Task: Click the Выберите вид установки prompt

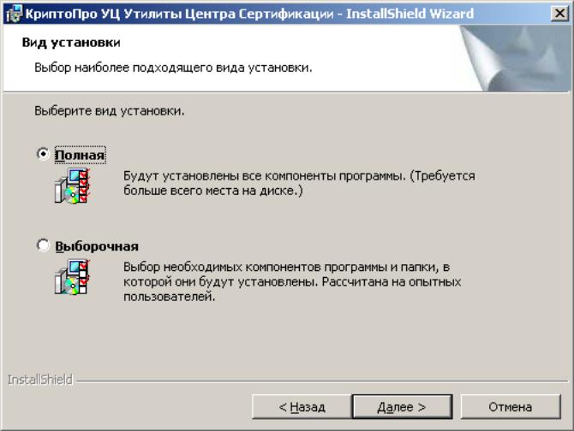Action: (x=110, y=110)
